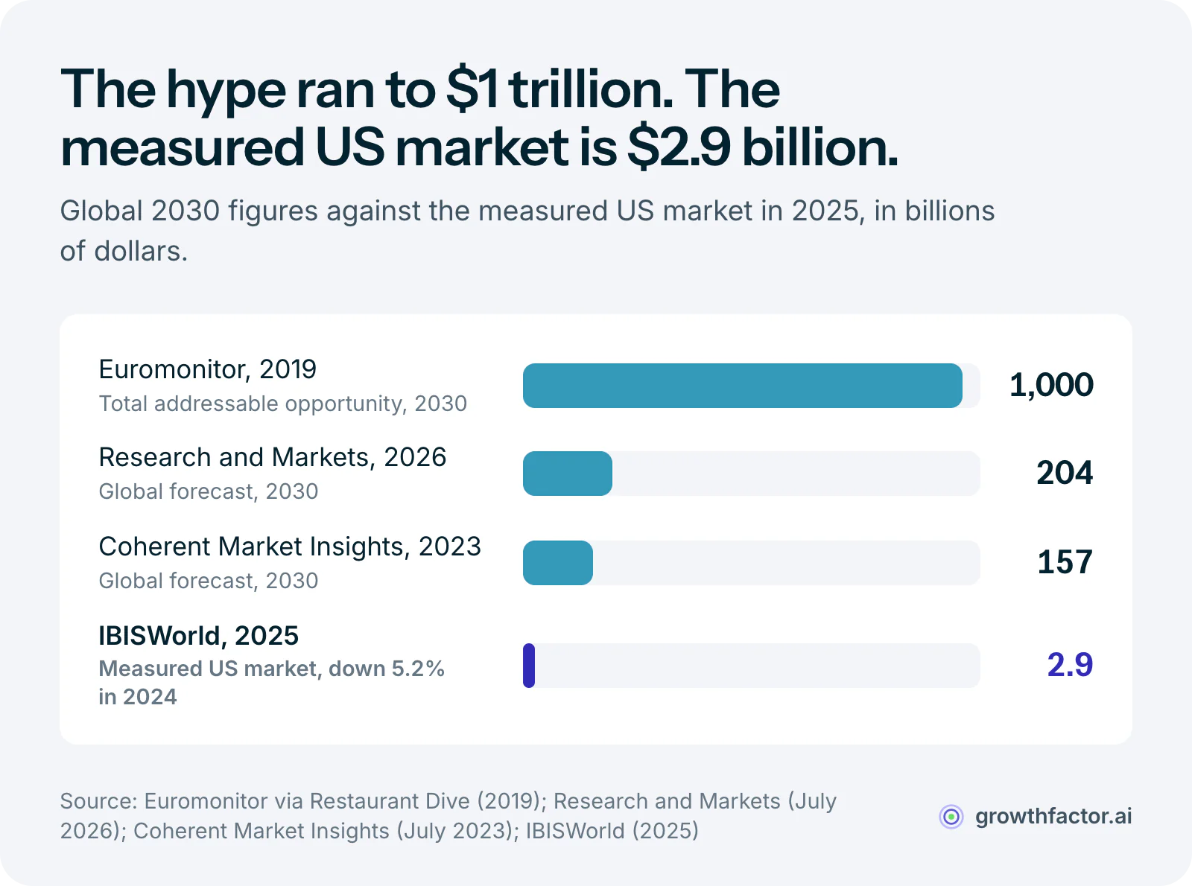This screenshot has height=886, width=1192.
Task: Click "Measured US market, down 5.2%" text
Action: pyautogui.click(x=272, y=669)
